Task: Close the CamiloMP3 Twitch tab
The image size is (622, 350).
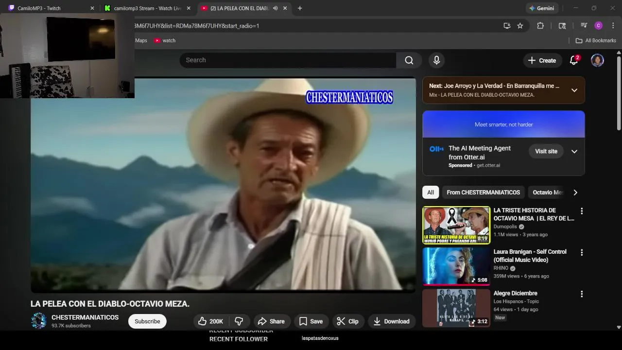Action: tap(92, 8)
